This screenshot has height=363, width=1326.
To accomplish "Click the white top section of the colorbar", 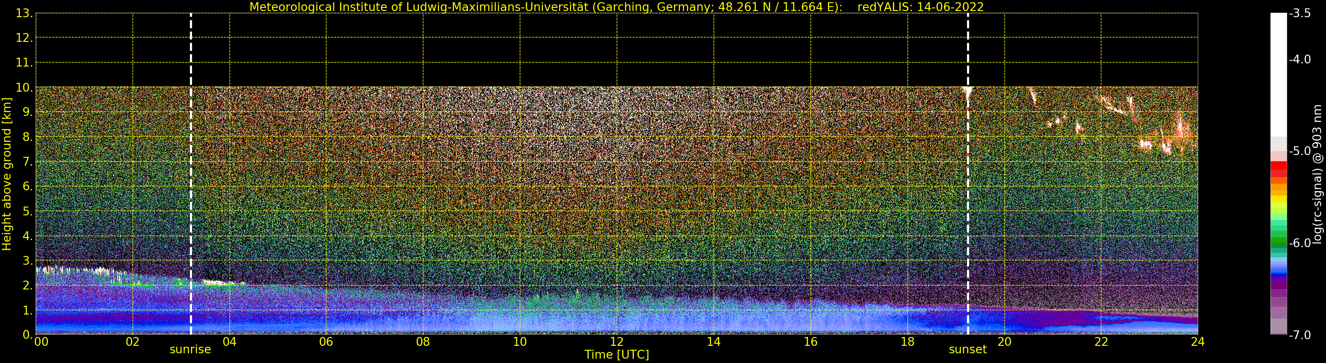I will [x=1278, y=74].
